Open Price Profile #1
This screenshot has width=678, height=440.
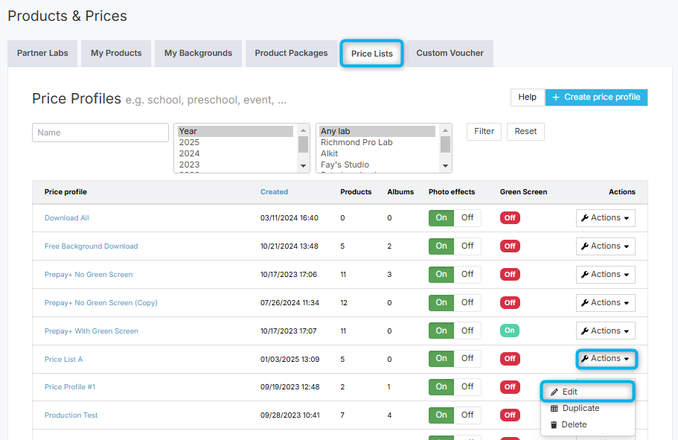point(70,387)
